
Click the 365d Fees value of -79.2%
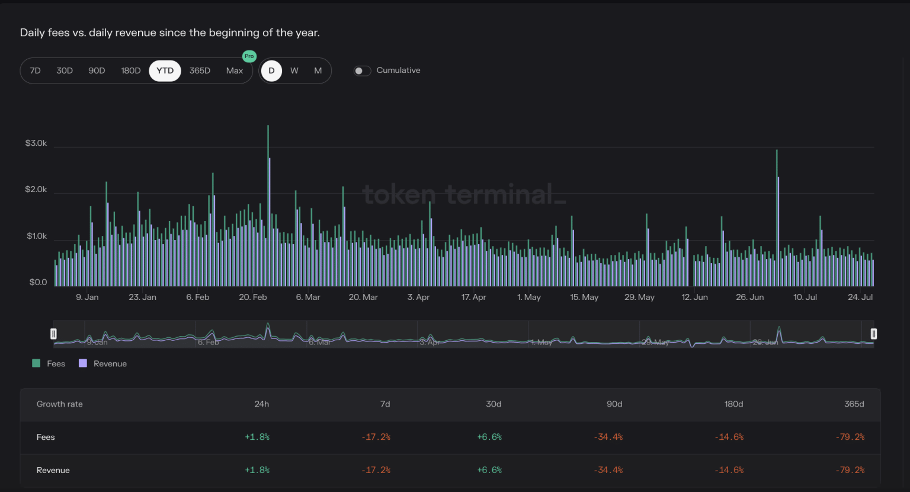[850, 437]
